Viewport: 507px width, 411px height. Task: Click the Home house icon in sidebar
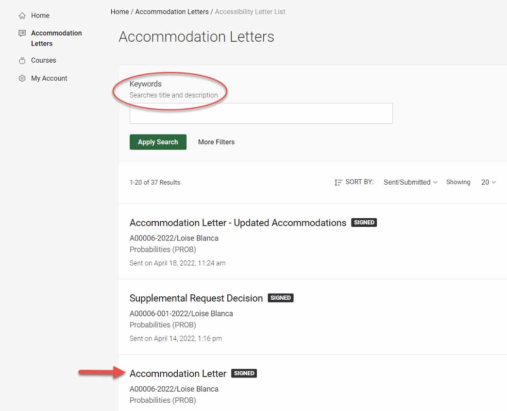click(22, 16)
